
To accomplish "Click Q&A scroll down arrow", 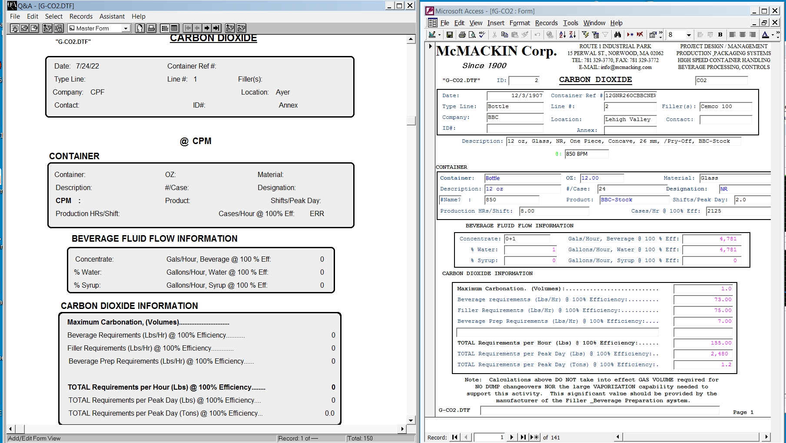I will [x=411, y=420].
